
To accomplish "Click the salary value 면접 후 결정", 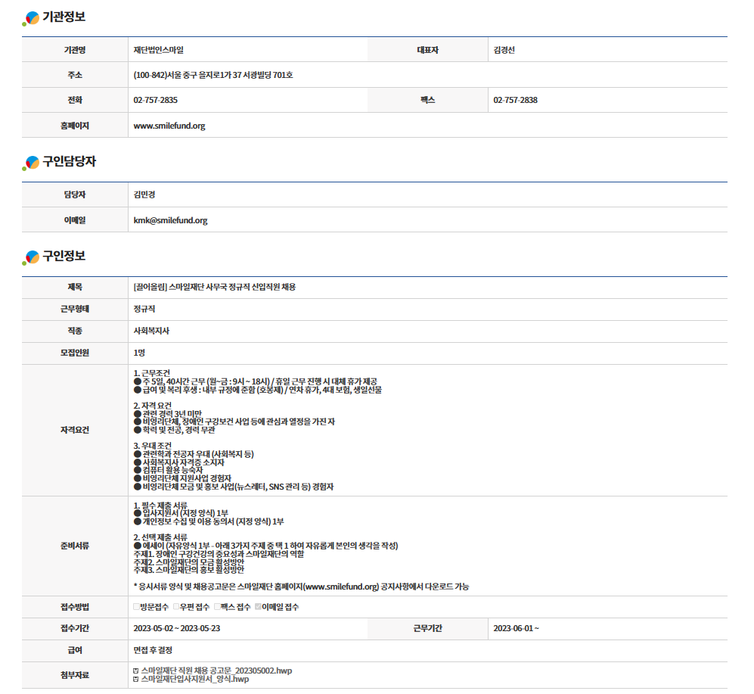I will [x=153, y=651].
